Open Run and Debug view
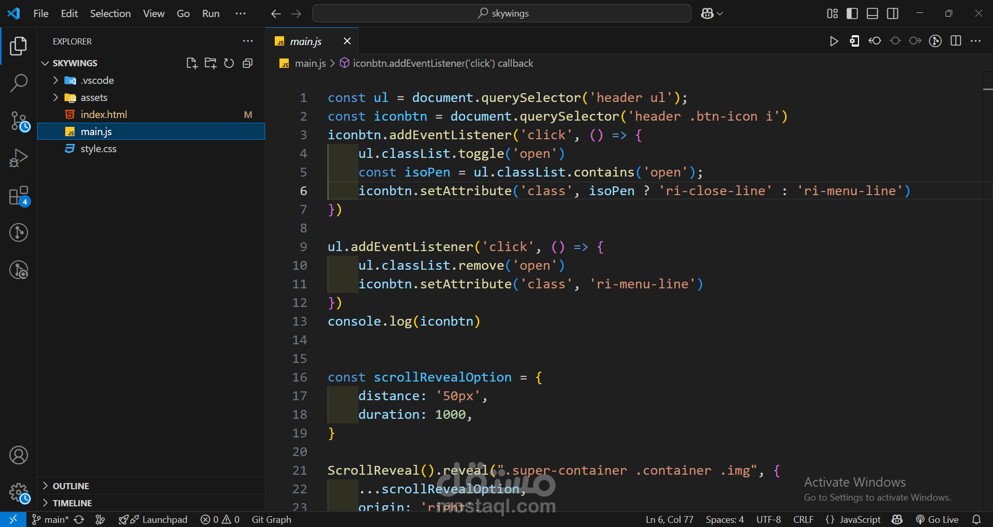The width and height of the screenshot is (993, 527). coord(19,158)
